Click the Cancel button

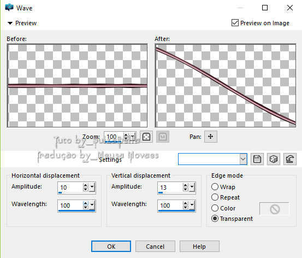[155, 246]
